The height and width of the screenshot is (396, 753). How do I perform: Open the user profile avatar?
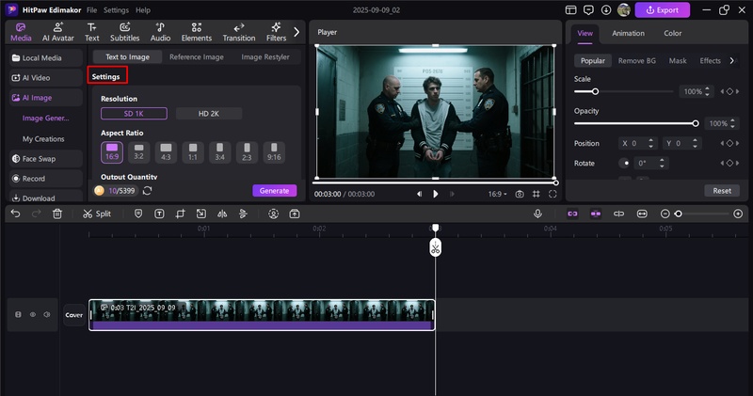624,10
